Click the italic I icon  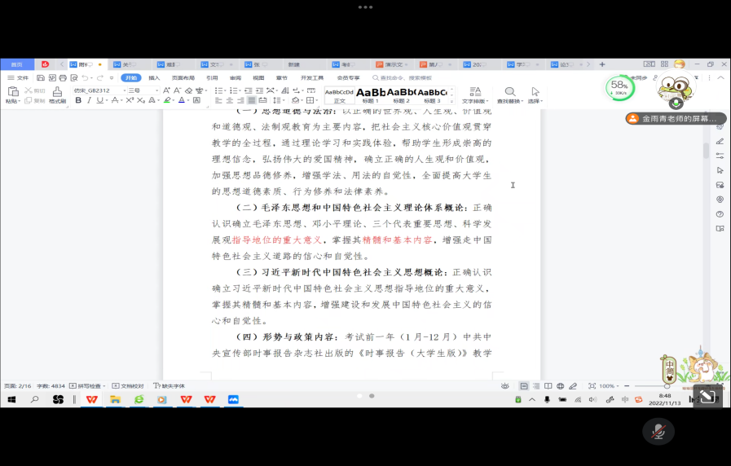(89, 100)
